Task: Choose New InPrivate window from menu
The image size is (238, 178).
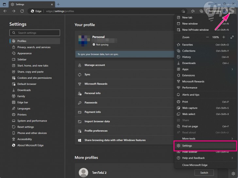Action: point(205,30)
